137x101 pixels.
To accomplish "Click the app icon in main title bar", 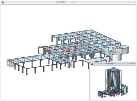I will point(3,2).
